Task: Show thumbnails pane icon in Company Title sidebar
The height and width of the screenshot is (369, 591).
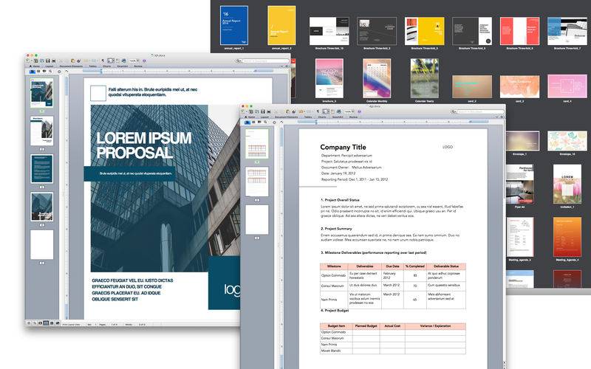Action: [247, 122]
